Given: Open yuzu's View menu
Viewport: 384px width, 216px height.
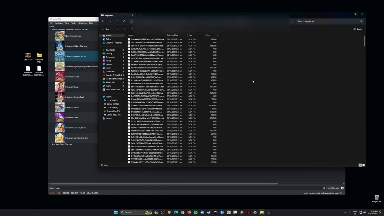Looking at the screenshot, I should pos(67,23).
